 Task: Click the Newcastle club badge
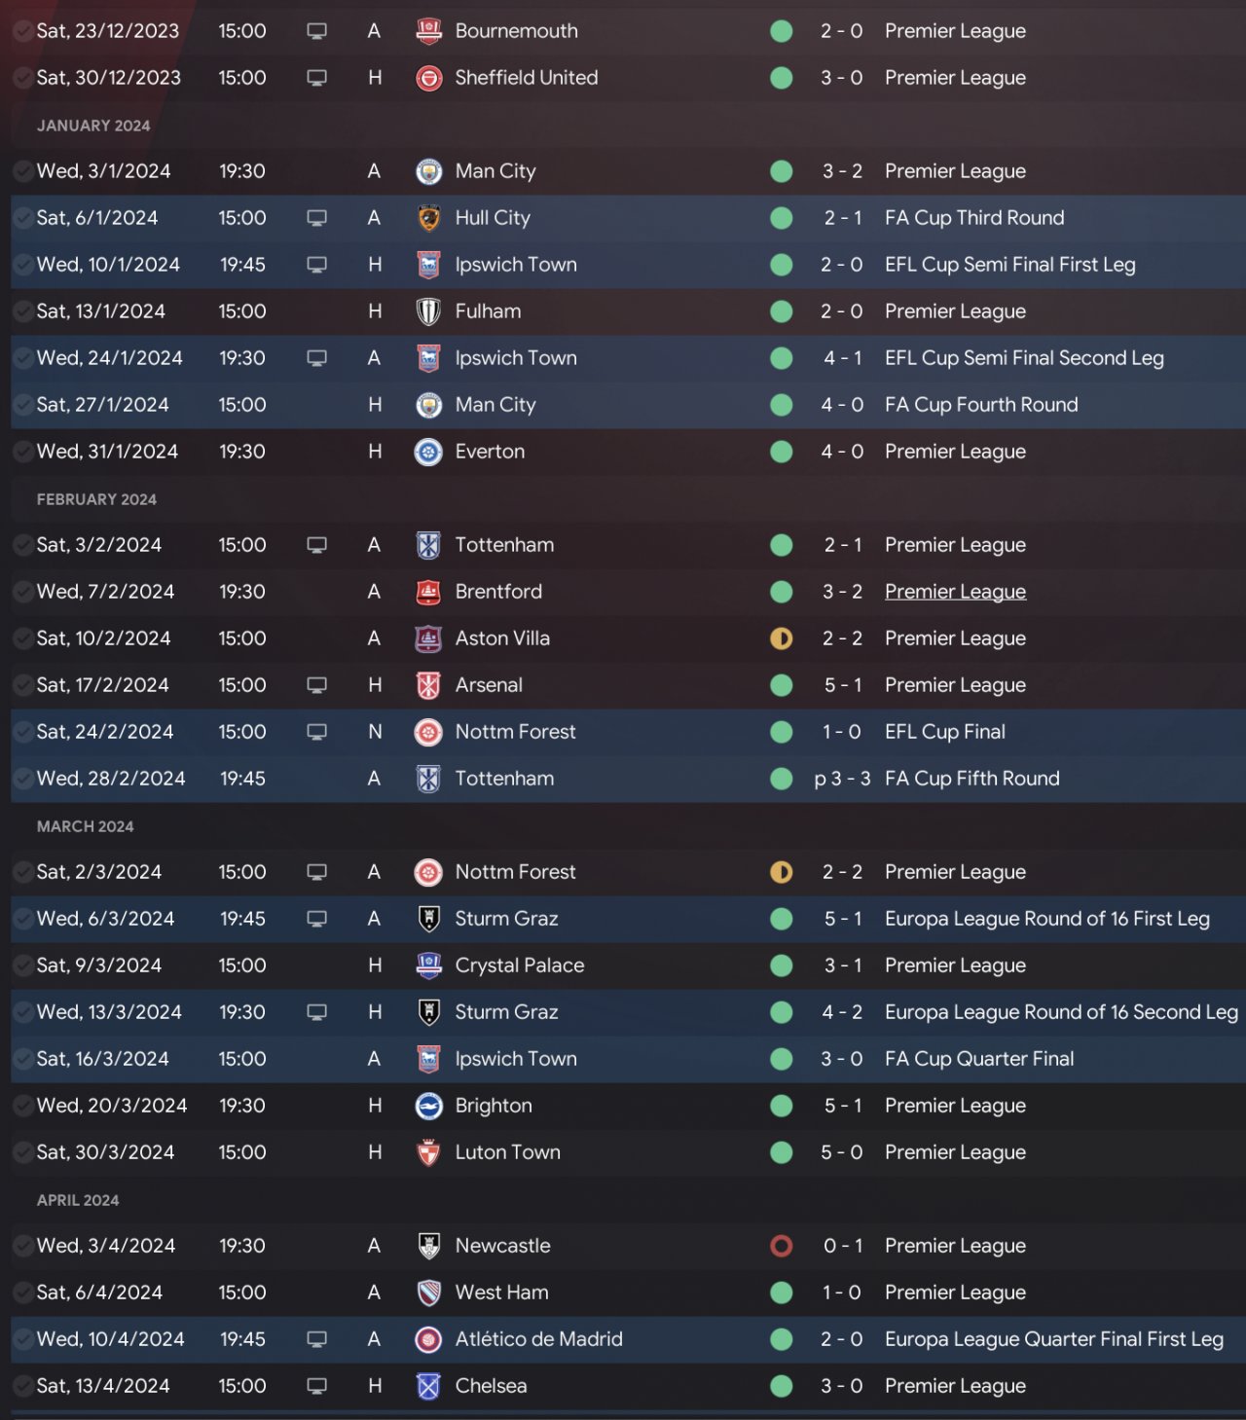pos(428,1246)
